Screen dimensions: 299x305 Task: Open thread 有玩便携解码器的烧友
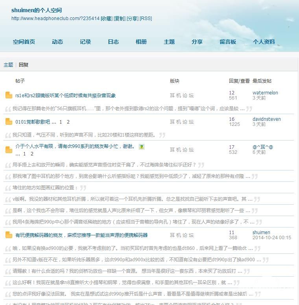(81, 235)
